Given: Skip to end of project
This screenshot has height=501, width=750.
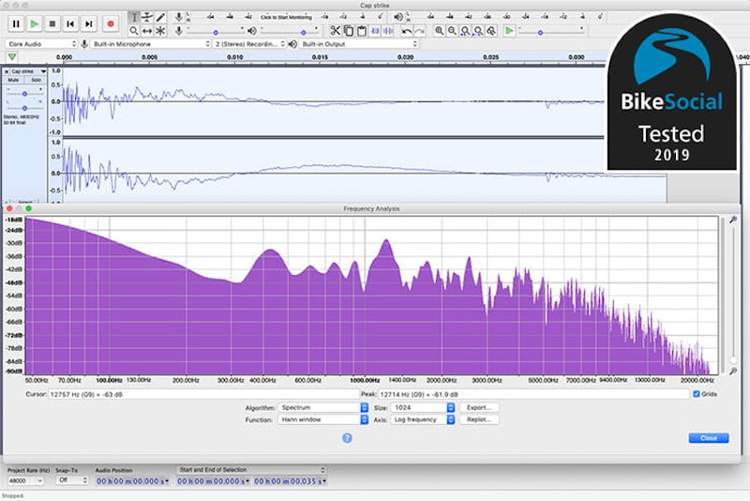Looking at the screenshot, I should tap(88, 23).
